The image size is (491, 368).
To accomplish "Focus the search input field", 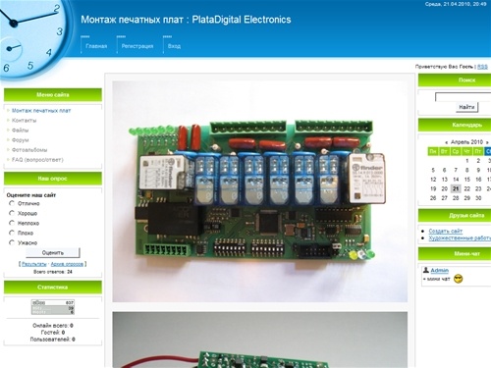I will [464, 97].
